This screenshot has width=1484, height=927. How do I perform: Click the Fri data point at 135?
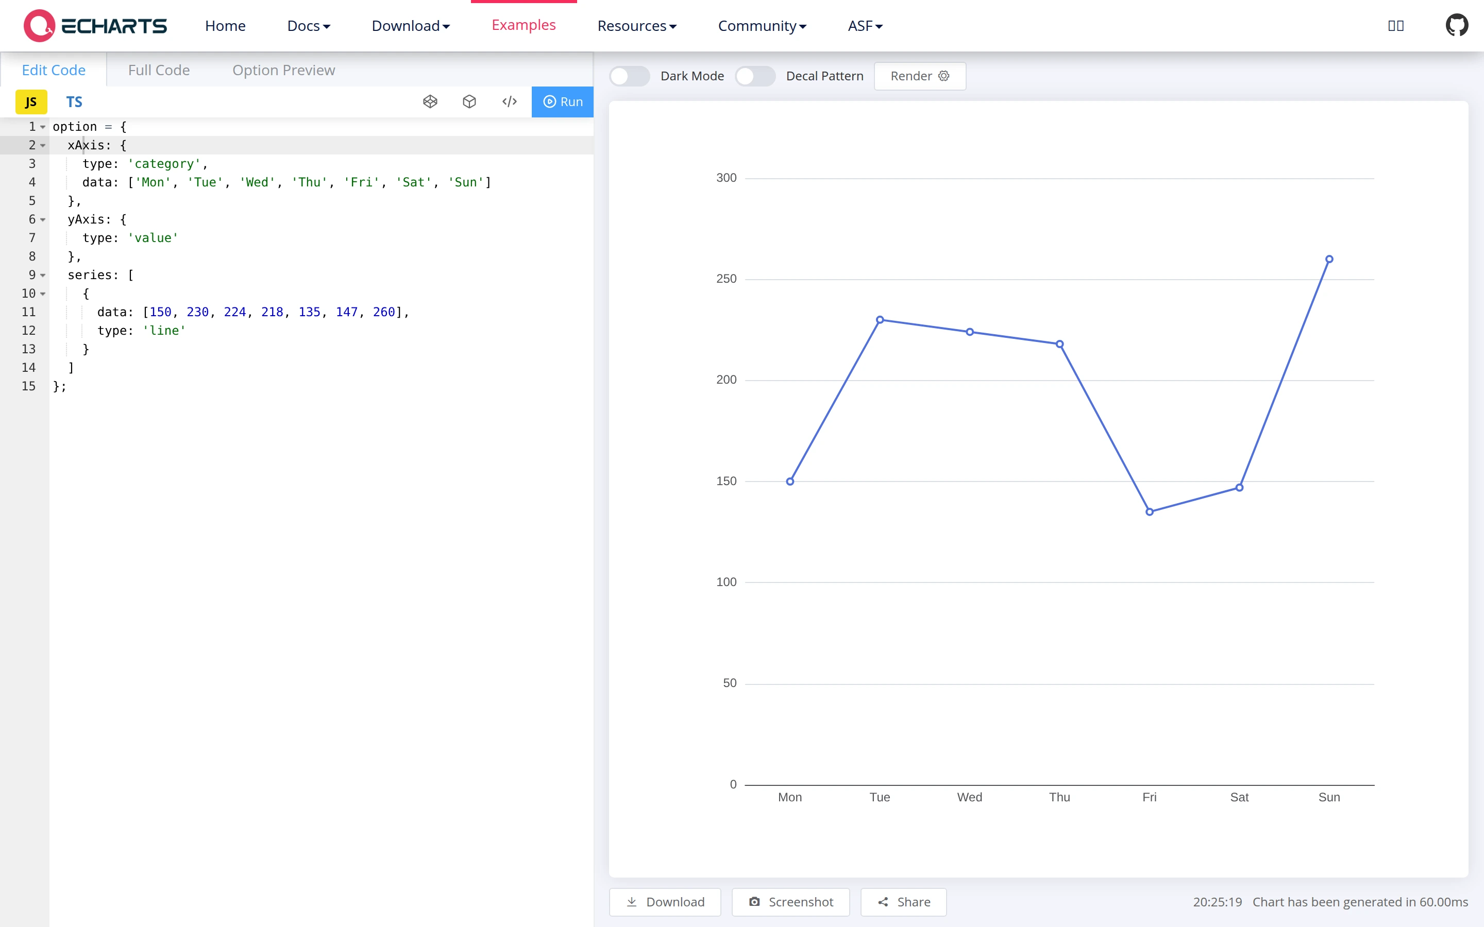pyautogui.click(x=1150, y=512)
